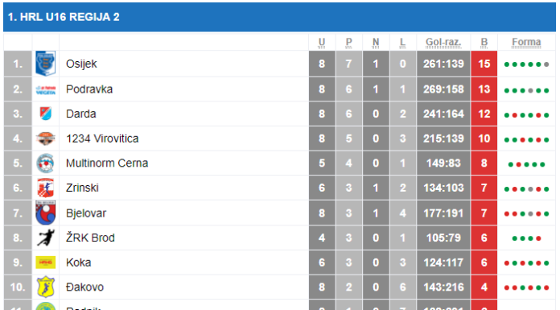Click the U matches column header
560x310 pixels.
[x=322, y=42]
